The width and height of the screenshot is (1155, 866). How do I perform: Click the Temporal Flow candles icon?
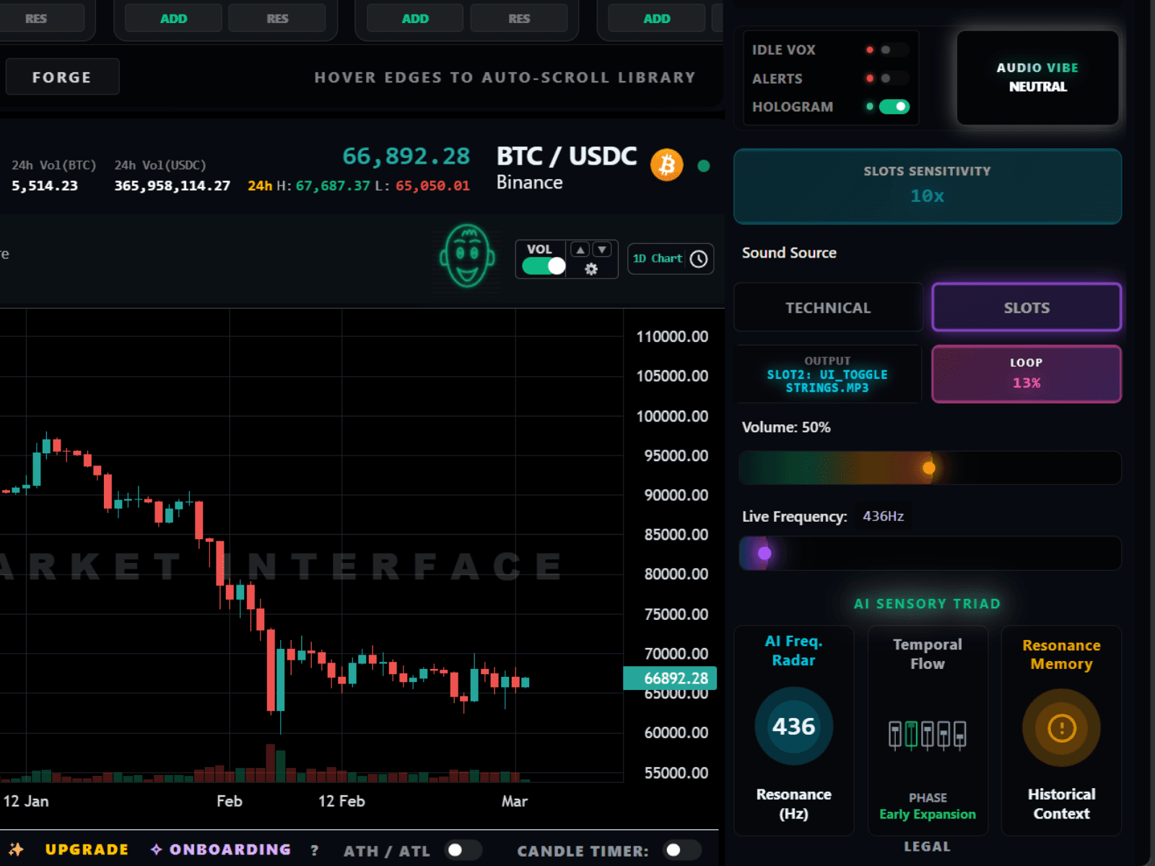[927, 735]
